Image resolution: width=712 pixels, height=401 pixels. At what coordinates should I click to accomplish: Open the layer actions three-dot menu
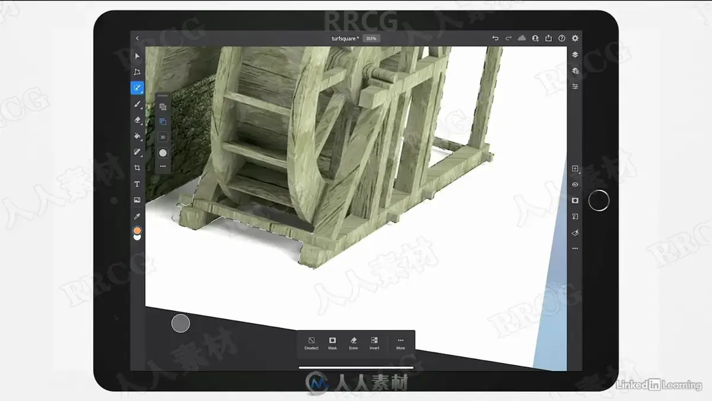pyautogui.click(x=575, y=249)
